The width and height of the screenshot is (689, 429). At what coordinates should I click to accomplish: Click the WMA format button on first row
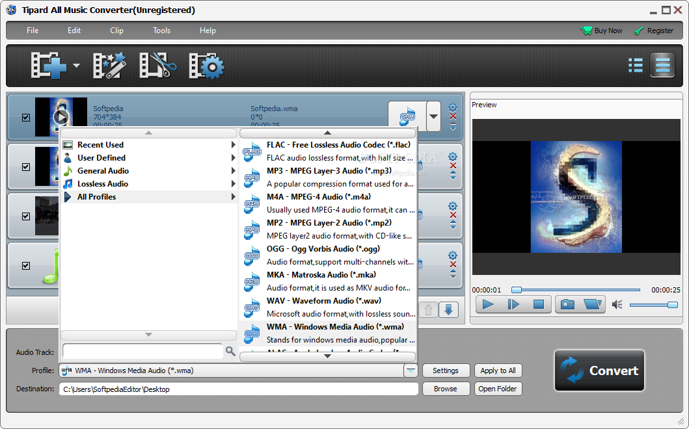pyautogui.click(x=407, y=116)
